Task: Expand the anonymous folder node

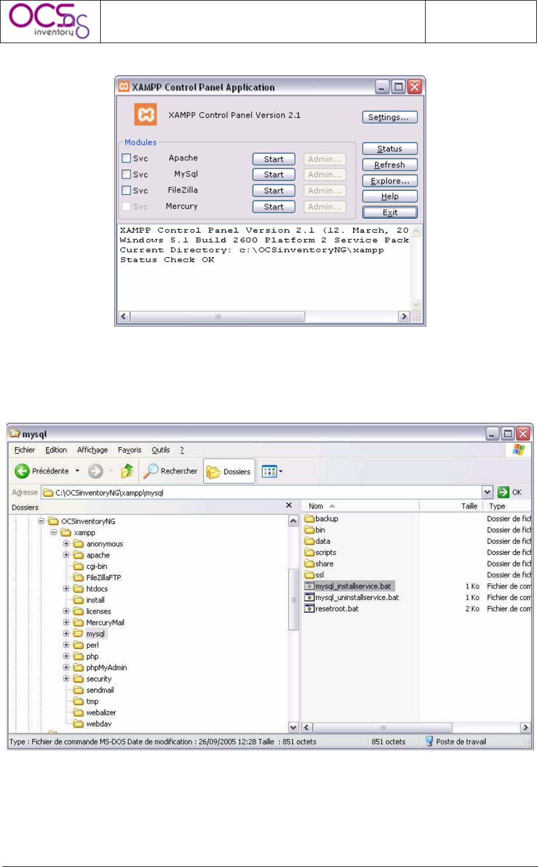Action: coord(66,543)
